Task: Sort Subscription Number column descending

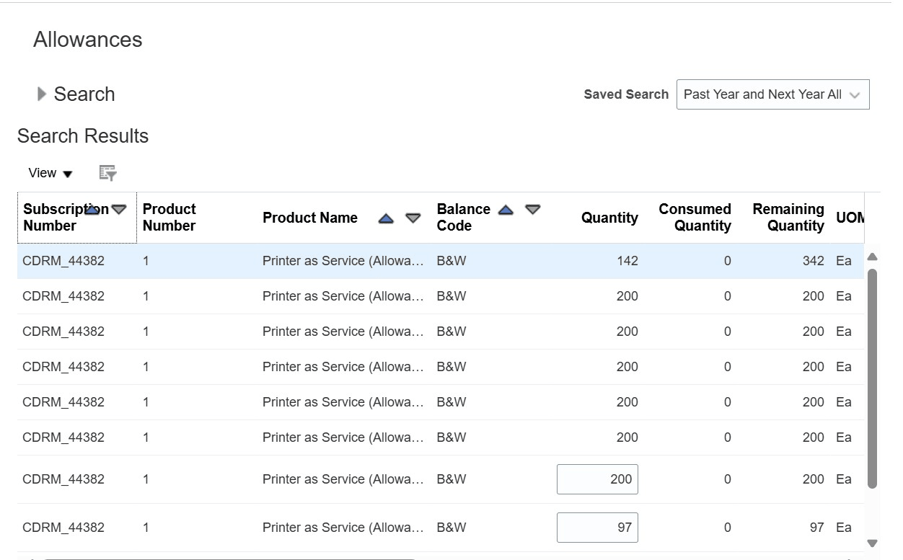Action: click(x=119, y=210)
